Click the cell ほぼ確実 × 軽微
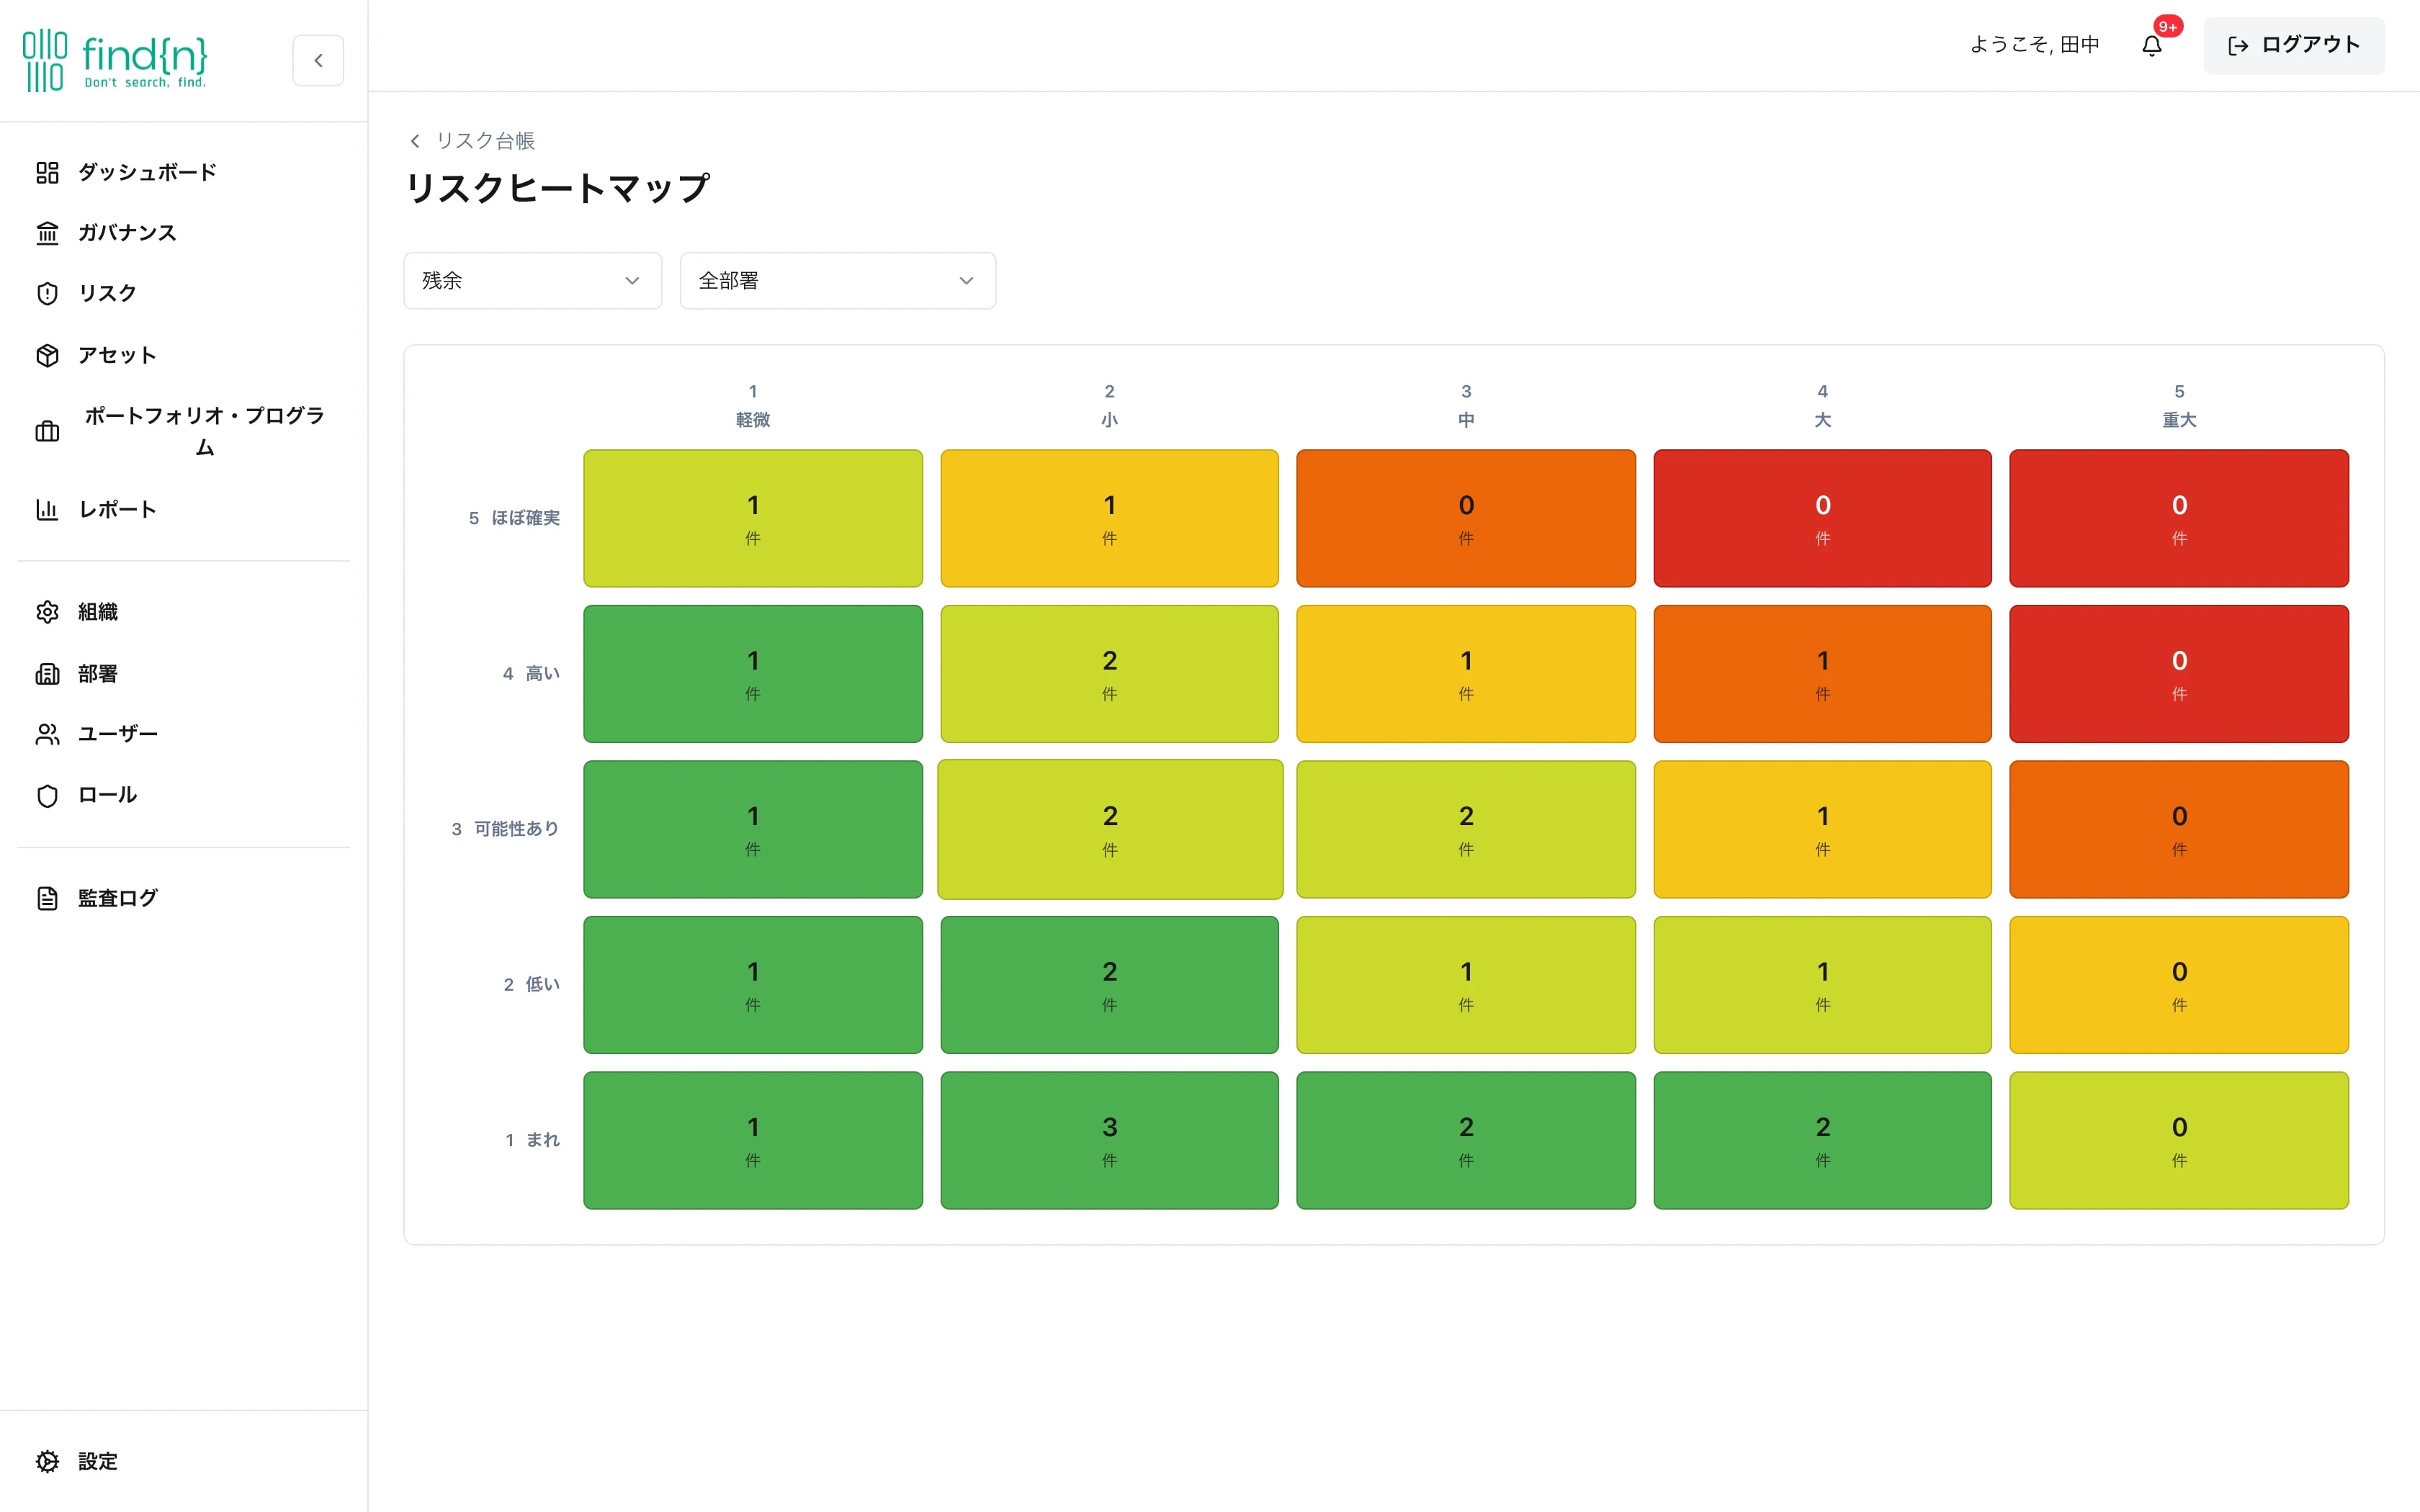Viewport: 2420px width, 1512px height. click(x=753, y=518)
